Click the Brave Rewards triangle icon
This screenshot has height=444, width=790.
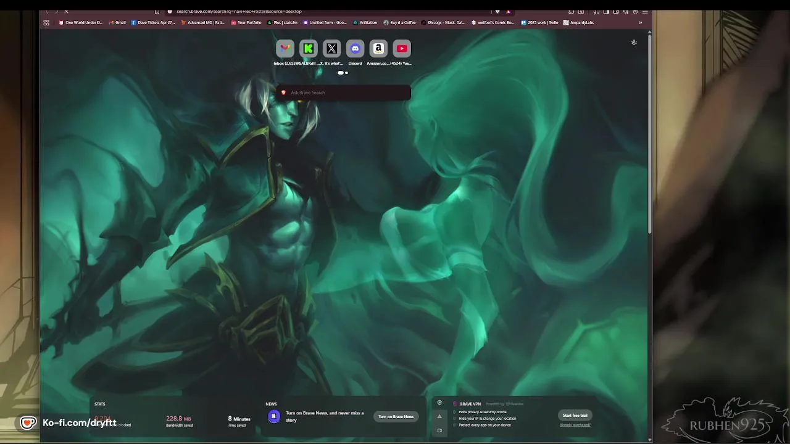click(508, 11)
